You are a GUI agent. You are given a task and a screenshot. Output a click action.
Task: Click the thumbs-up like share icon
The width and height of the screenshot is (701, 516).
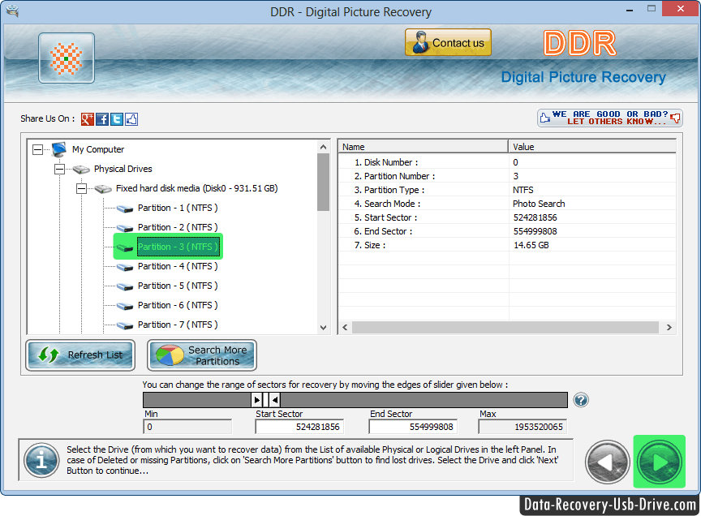[x=131, y=119]
